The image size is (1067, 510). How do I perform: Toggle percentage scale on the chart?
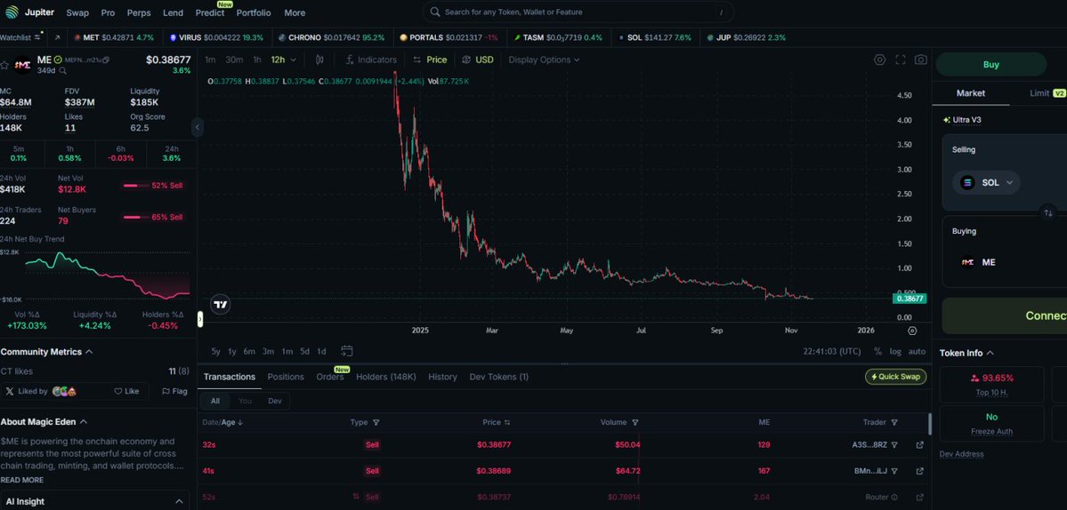coord(877,352)
